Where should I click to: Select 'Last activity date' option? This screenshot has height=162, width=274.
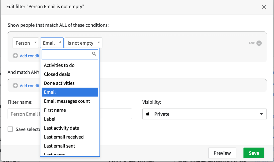click(x=70, y=128)
